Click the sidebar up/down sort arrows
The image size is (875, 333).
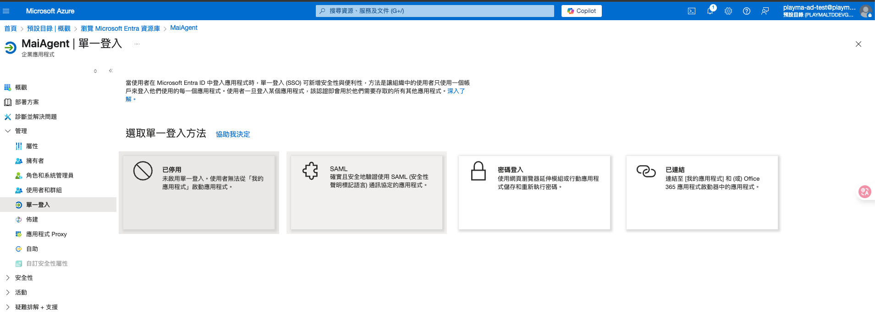[95, 71]
